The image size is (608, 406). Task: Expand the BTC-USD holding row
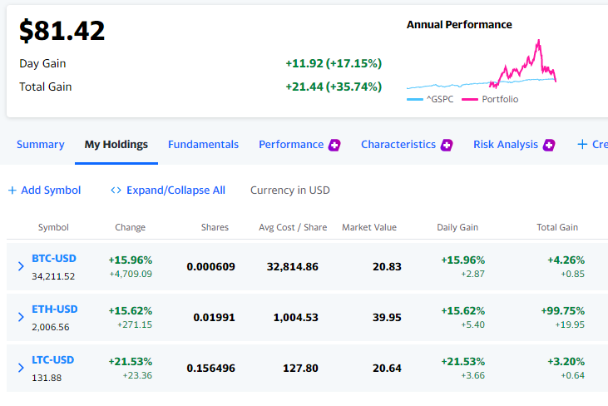point(21,266)
